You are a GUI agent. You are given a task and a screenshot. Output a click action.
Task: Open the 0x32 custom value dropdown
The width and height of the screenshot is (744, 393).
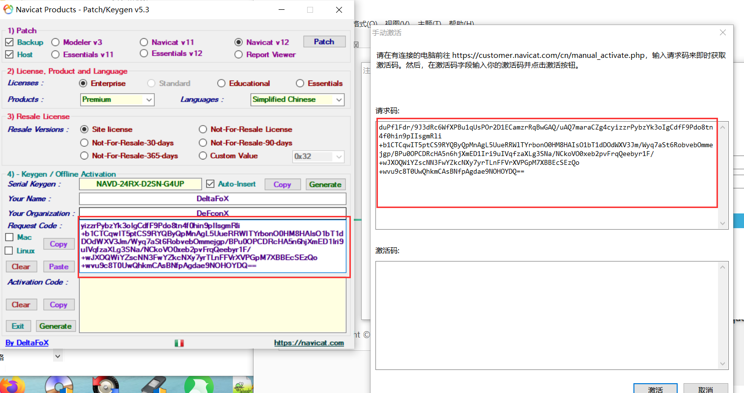click(318, 157)
